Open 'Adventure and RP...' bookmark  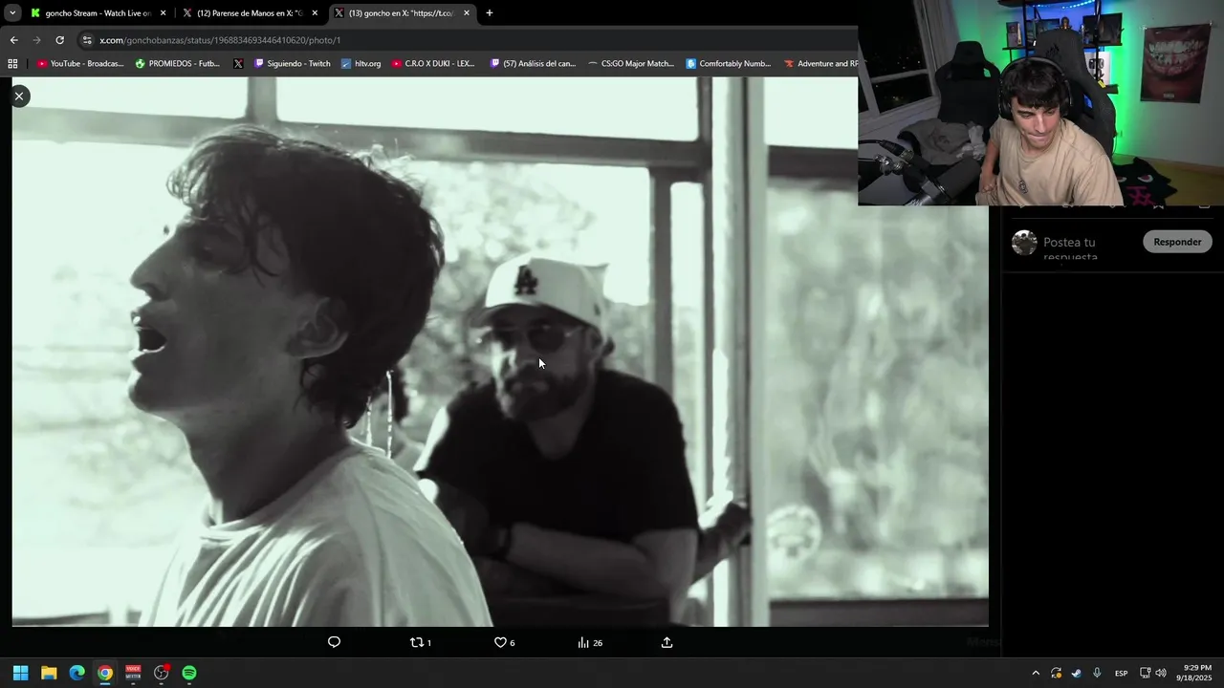click(820, 64)
